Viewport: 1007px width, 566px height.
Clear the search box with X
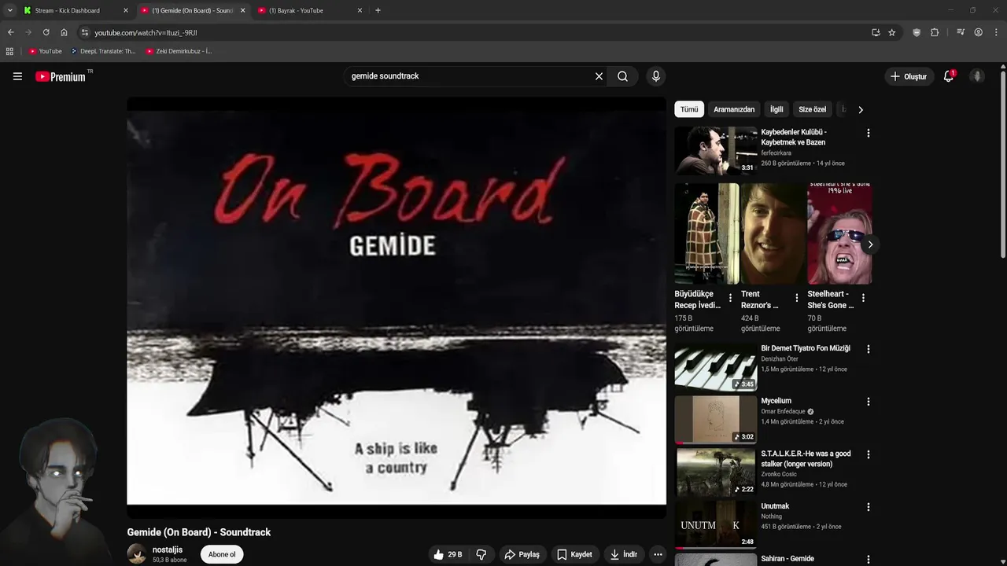point(599,76)
